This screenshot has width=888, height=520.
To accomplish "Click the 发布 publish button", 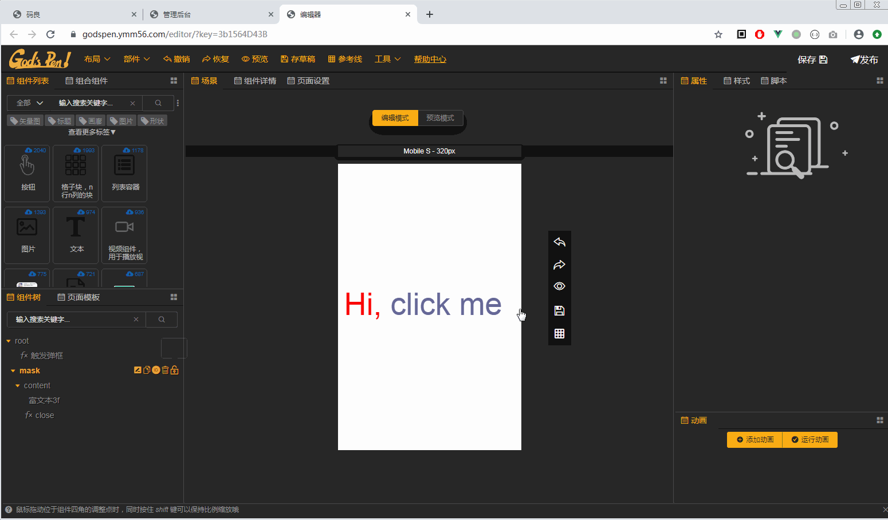I will pyautogui.click(x=864, y=58).
